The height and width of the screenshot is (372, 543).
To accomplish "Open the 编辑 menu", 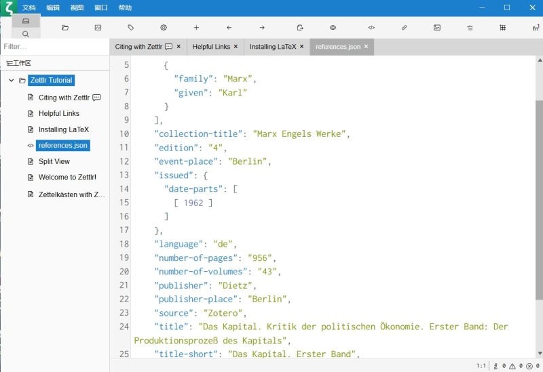I will pyautogui.click(x=53, y=7).
